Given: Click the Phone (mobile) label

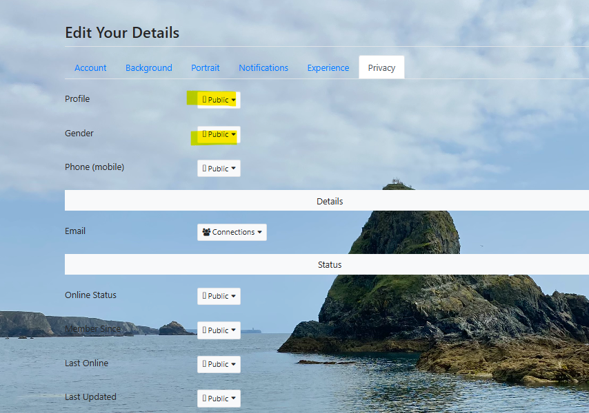Looking at the screenshot, I should pos(94,167).
